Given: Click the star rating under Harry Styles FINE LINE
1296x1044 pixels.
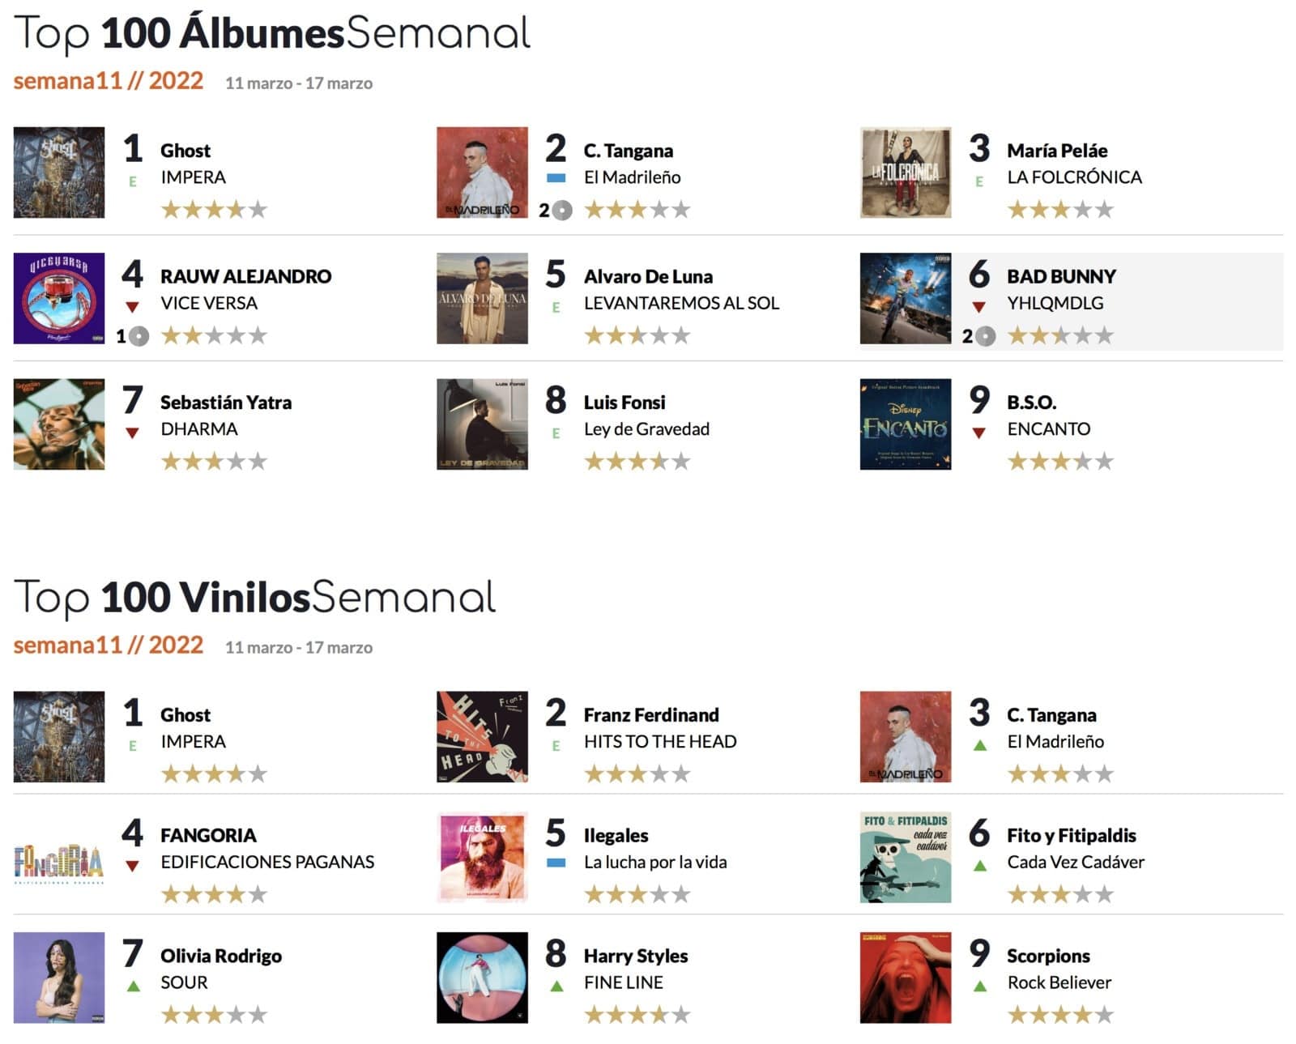Looking at the screenshot, I should coord(637,1015).
